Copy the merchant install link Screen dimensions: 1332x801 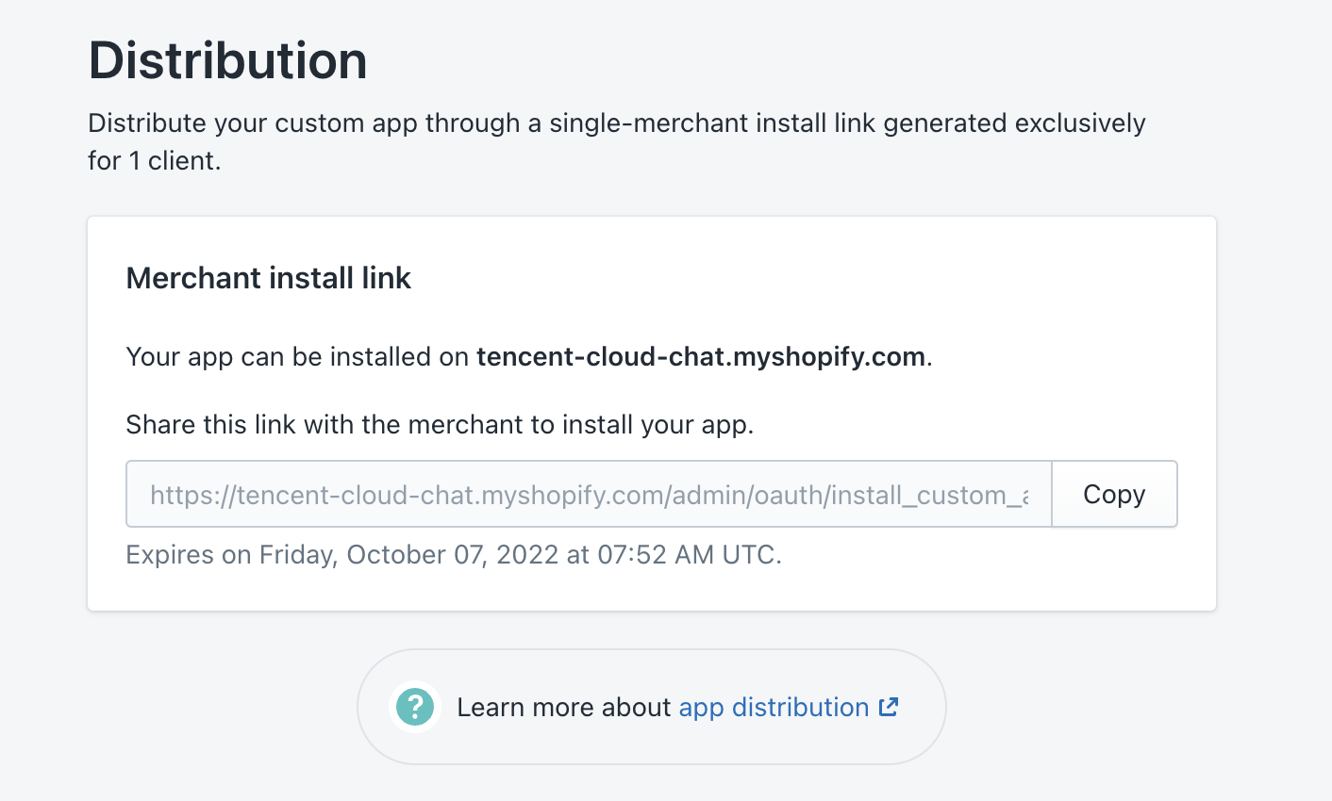pos(1114,494)
